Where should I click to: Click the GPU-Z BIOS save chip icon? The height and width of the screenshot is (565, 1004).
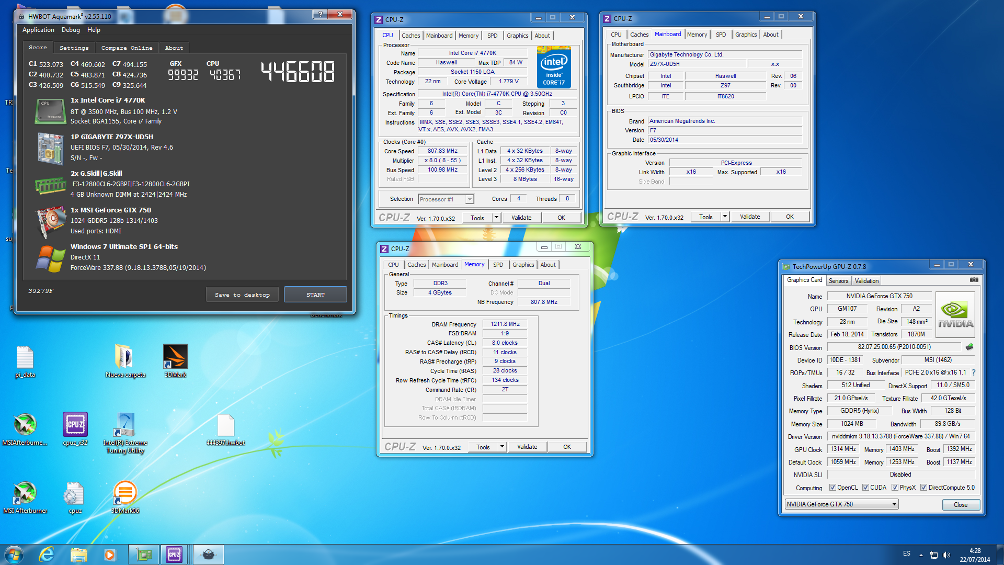pyautogui.click(x=969, y=347)
